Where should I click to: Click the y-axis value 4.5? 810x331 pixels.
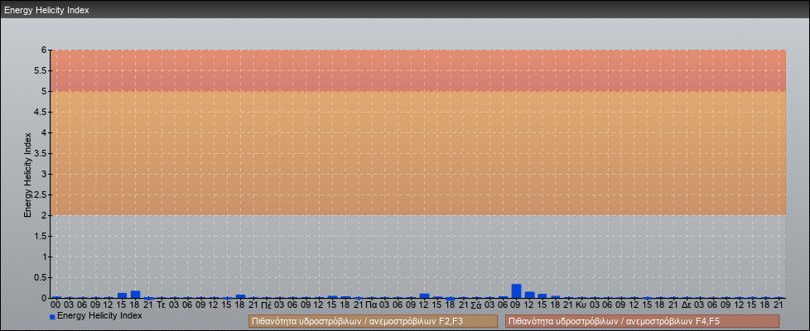[x=41, y=112]
